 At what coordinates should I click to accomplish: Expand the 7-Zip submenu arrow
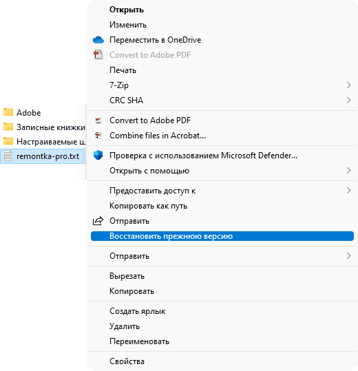(348, 85)
